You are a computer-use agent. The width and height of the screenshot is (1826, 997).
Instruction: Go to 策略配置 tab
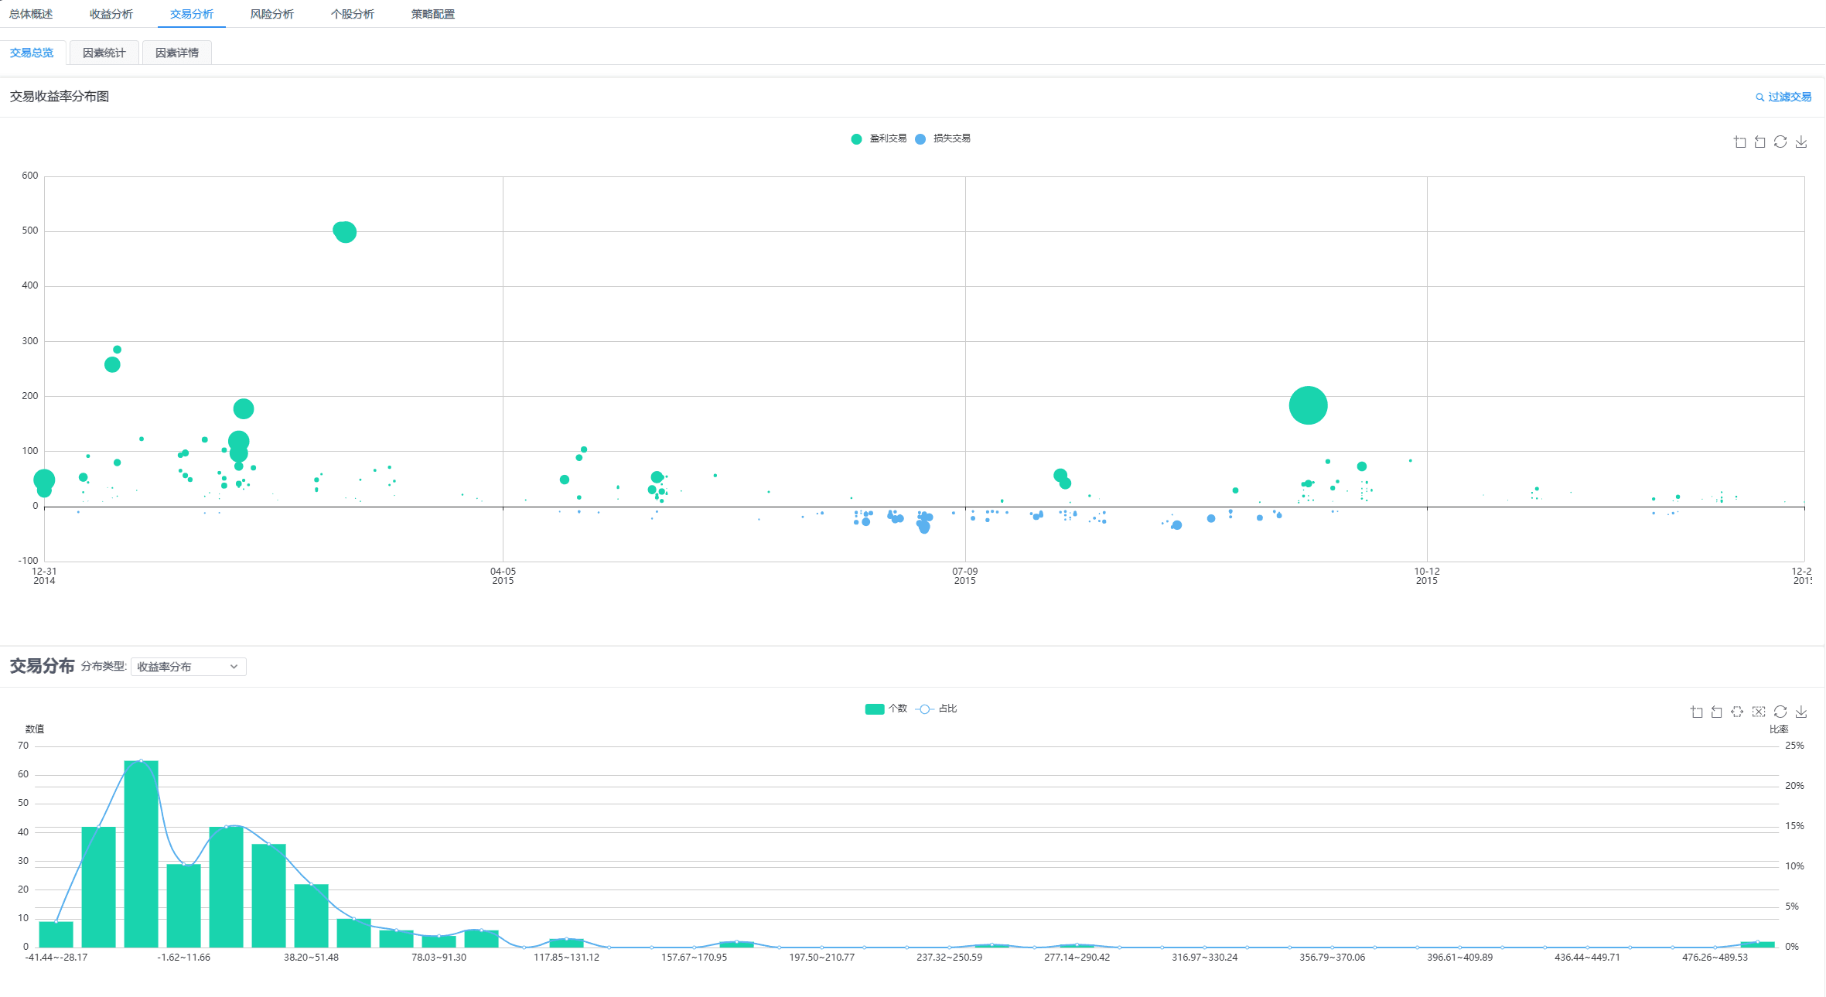pyautogui.click(x=432, y=14)
